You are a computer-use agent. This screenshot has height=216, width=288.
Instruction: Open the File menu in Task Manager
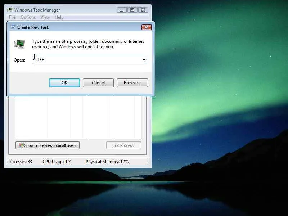(x=12, y=17)
